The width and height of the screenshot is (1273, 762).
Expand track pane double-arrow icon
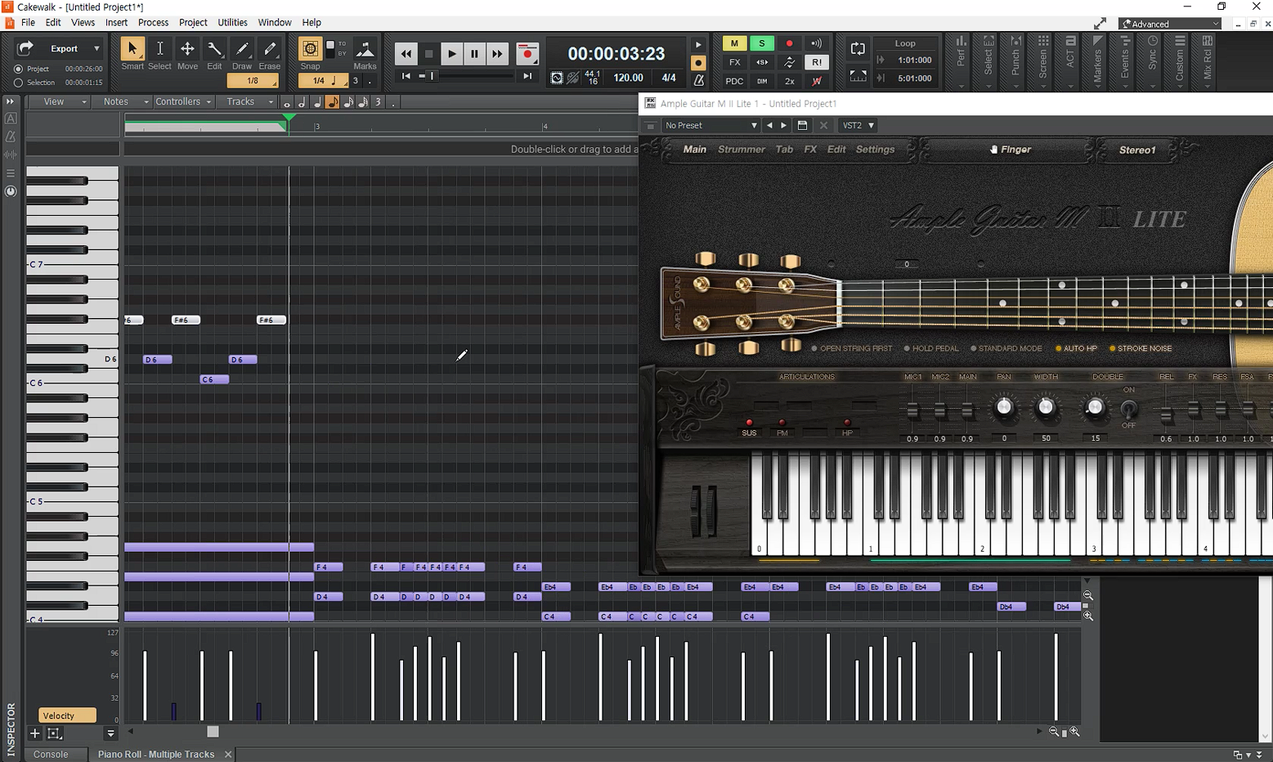pyautogui.click(x=10, y=101)
